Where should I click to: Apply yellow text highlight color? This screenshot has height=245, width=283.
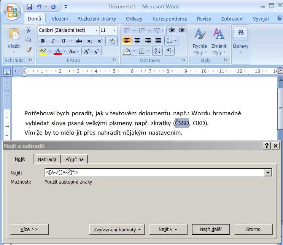(43, 51)
